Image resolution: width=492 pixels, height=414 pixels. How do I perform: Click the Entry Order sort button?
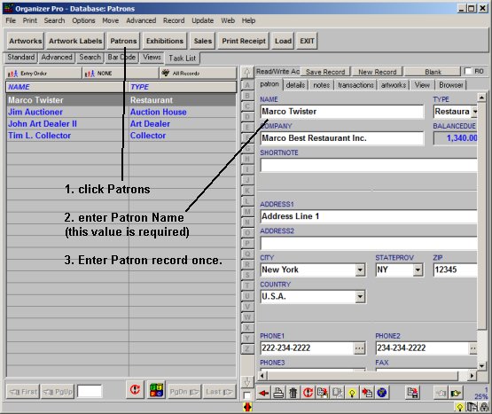click(43, 74)
